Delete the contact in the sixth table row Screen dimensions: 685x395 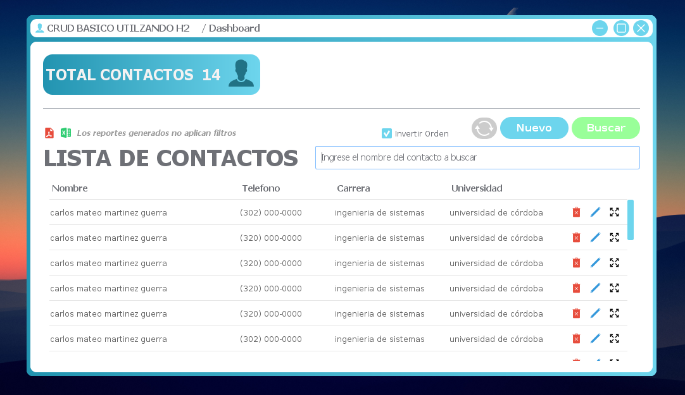[x=576, y=339]
